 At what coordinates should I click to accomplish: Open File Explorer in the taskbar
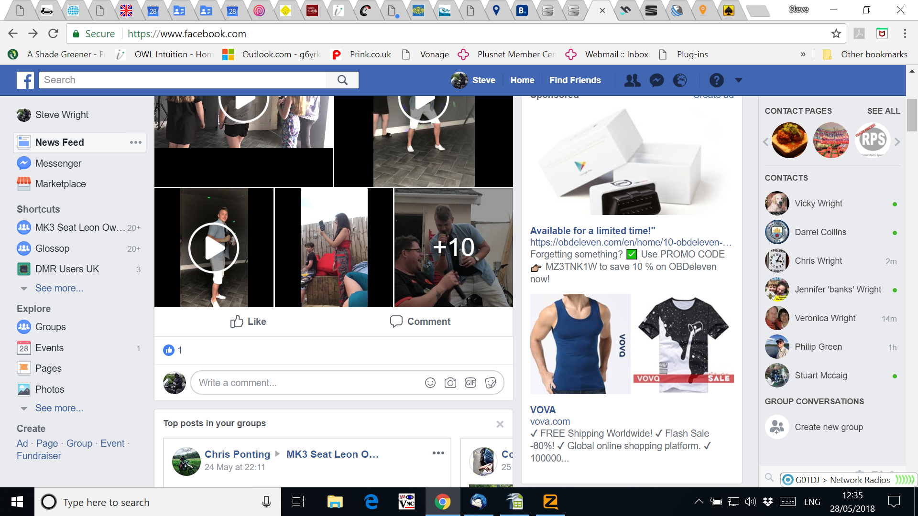pyautogui.click(x=335, y=502)
